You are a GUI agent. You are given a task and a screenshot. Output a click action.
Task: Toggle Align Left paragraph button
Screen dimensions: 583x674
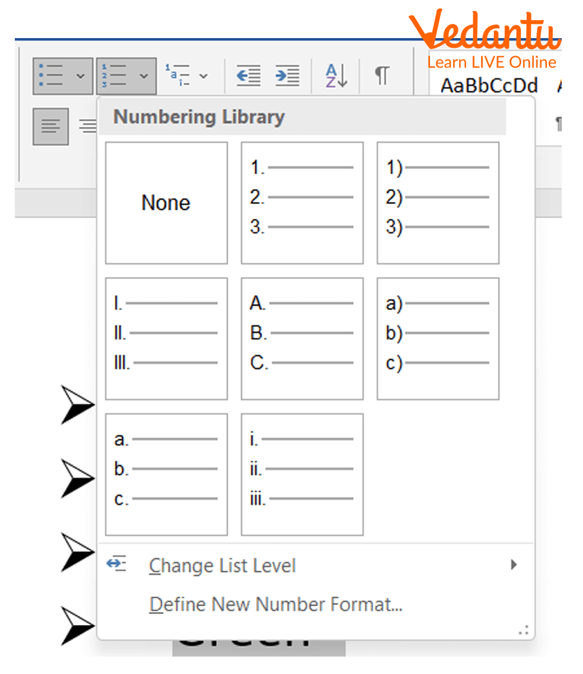coord(51,126)
